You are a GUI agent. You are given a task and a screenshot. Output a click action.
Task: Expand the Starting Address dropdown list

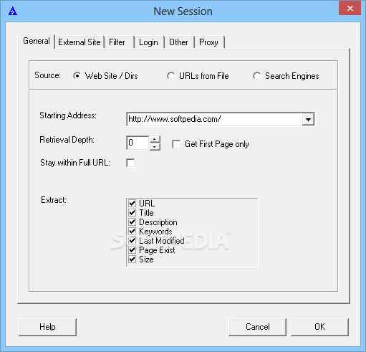(x=308, y=119)
